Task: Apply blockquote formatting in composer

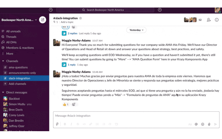Action: click(x=110, y=124)
